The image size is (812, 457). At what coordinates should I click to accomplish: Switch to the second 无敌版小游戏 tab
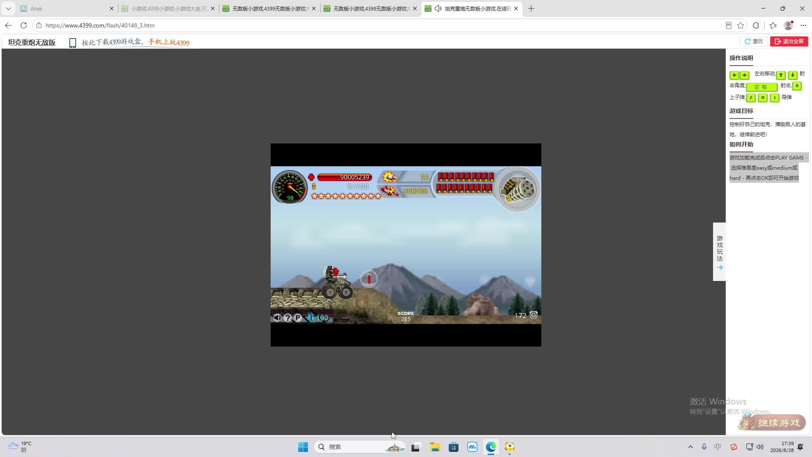pyautogui.click(x=371, y=8)
